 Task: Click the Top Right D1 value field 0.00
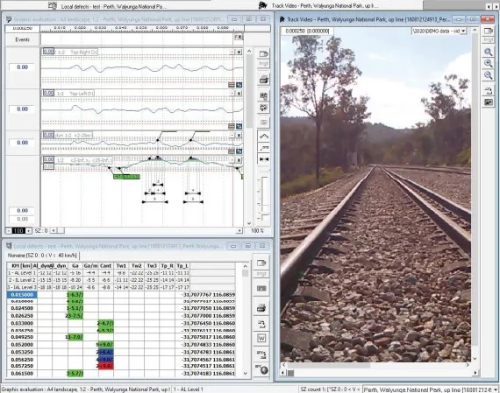pyautogui.click(x=22, y=67)
